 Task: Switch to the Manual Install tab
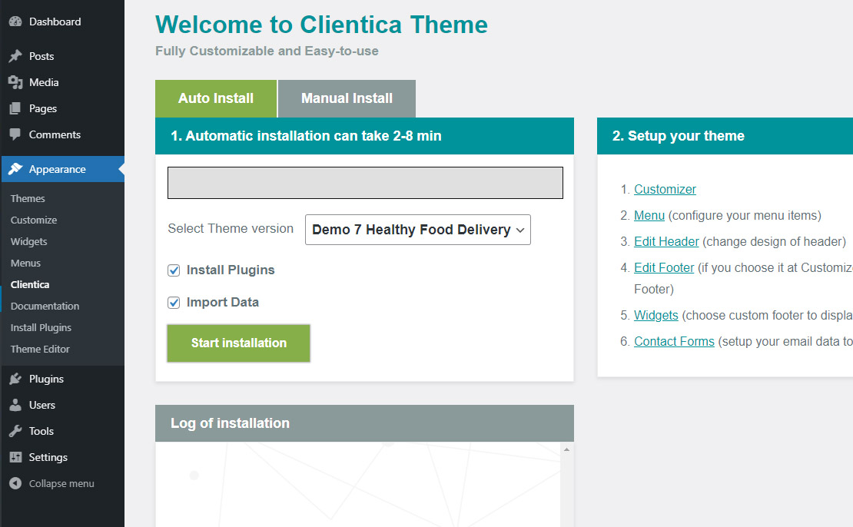347,98
